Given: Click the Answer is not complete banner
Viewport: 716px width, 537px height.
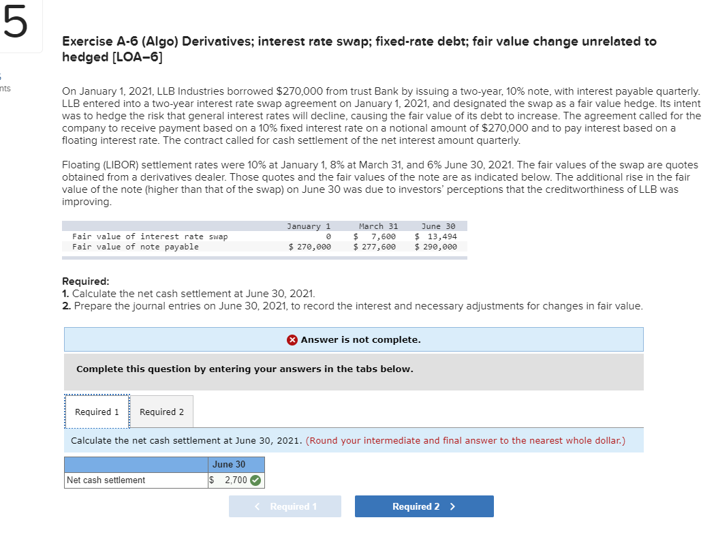Looking at the screenshot, I should point(354,339).
